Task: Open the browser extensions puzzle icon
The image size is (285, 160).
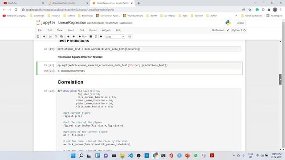Action: pos(269,10)
